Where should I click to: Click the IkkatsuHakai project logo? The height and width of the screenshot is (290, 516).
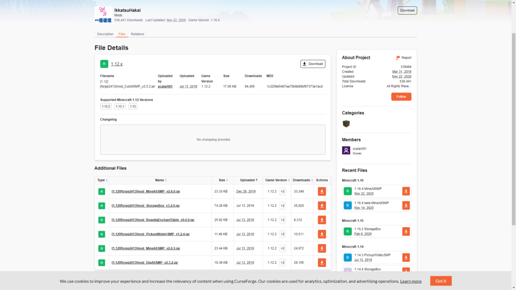[x=103, y=15]
